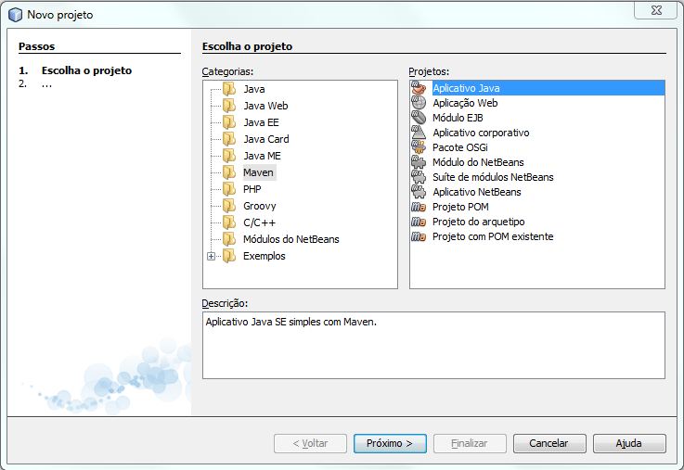684x470 pixels.
Task: Click the Próximo button
Action: (390, 443)
